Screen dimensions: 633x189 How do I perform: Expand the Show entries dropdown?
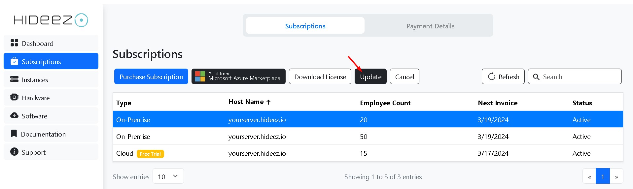tap(168, 176)
